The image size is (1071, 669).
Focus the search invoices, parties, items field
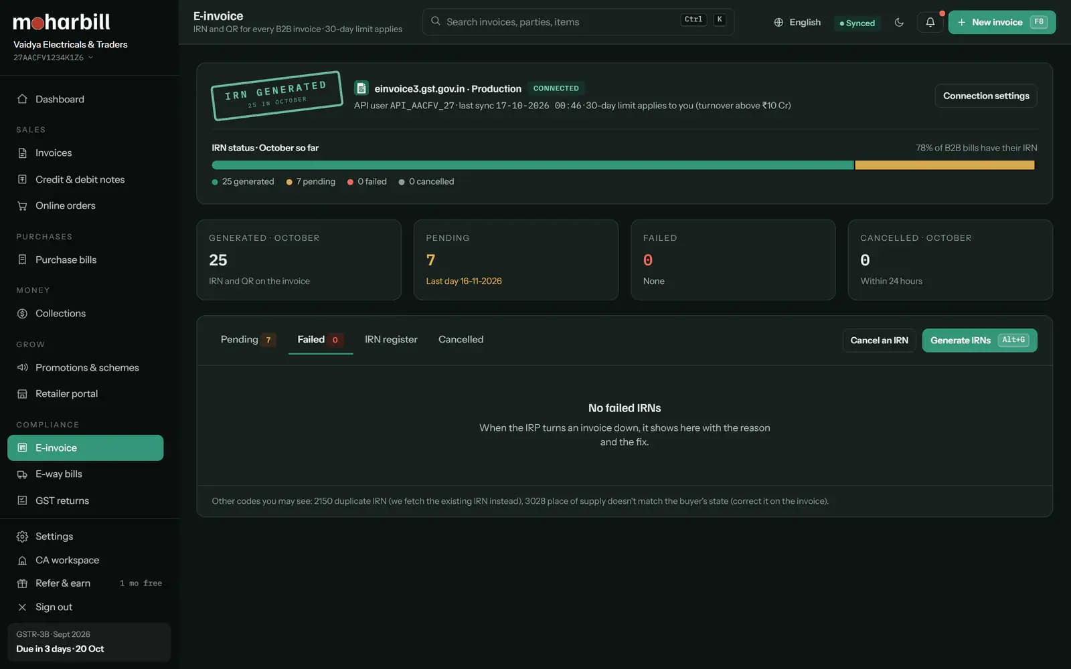point(578,22)
